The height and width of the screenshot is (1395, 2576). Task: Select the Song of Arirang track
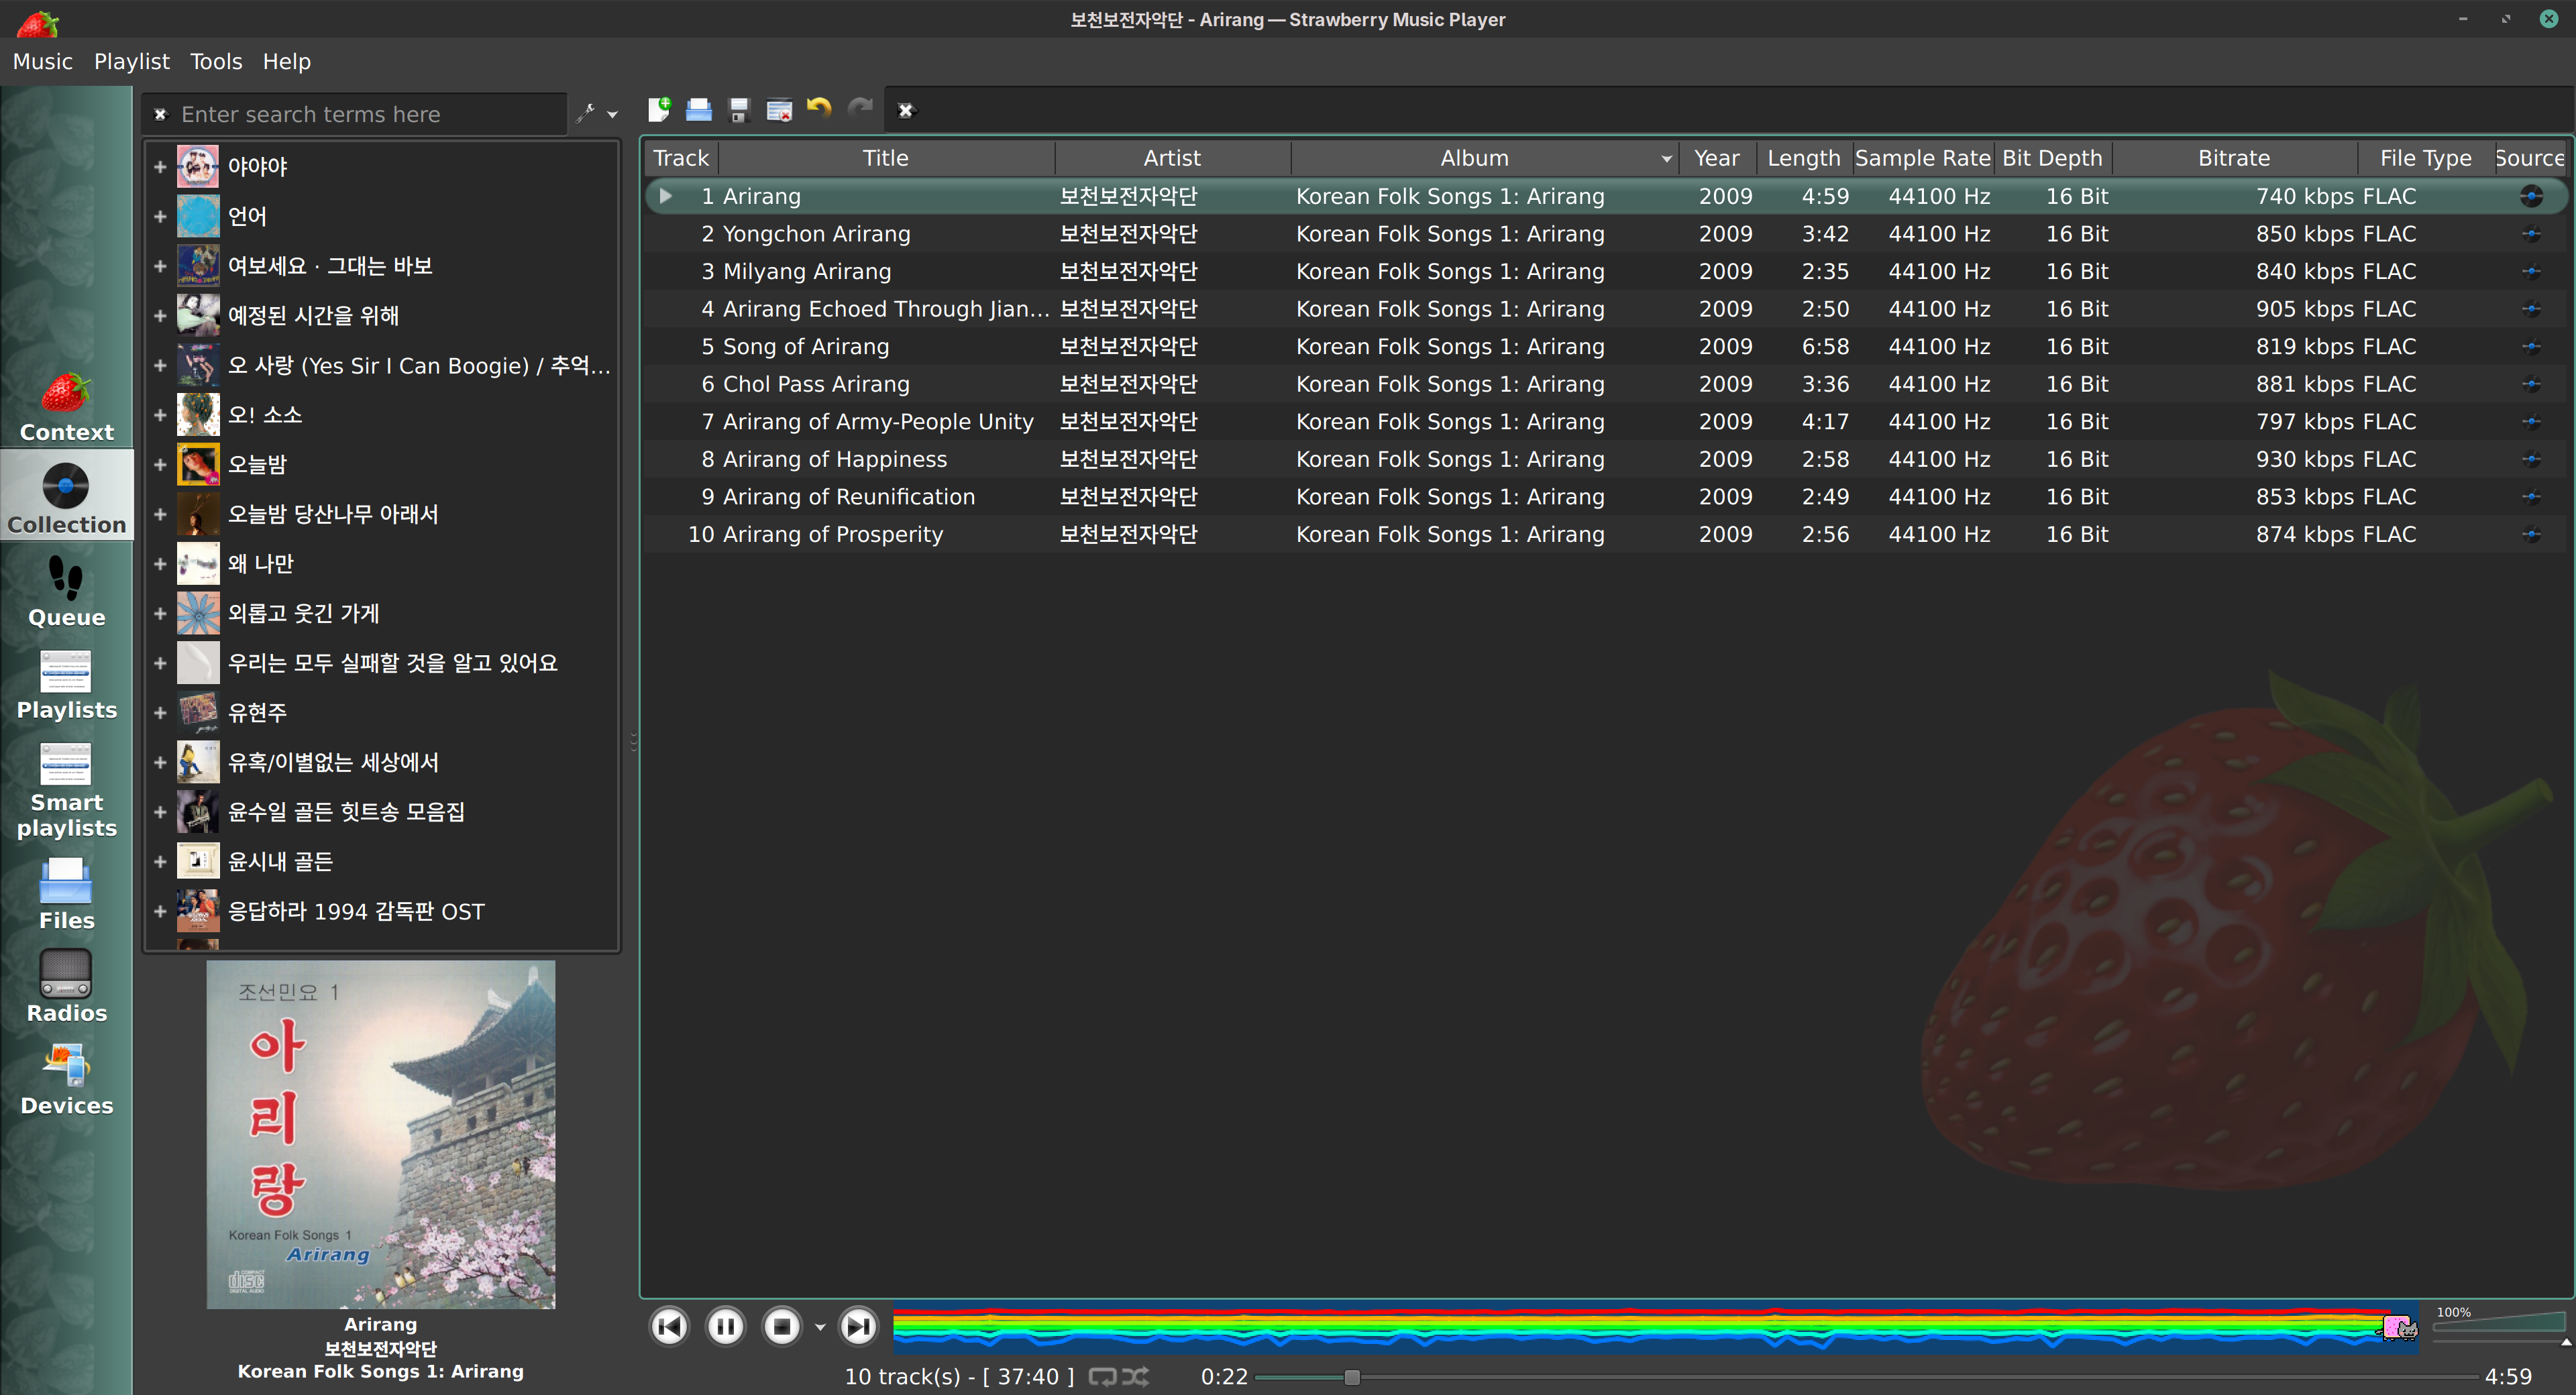click(1606, 346)
